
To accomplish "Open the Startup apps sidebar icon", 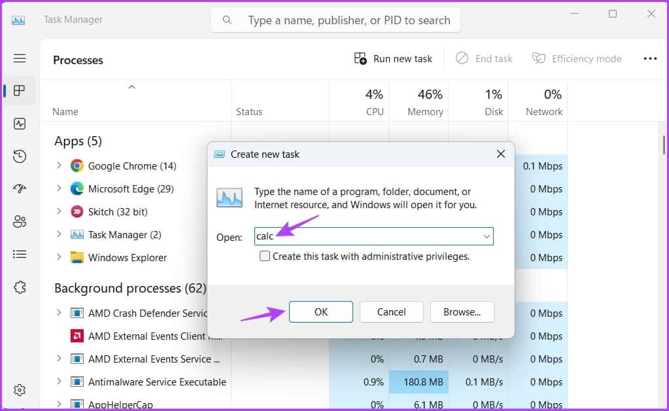I will point(20,188).
